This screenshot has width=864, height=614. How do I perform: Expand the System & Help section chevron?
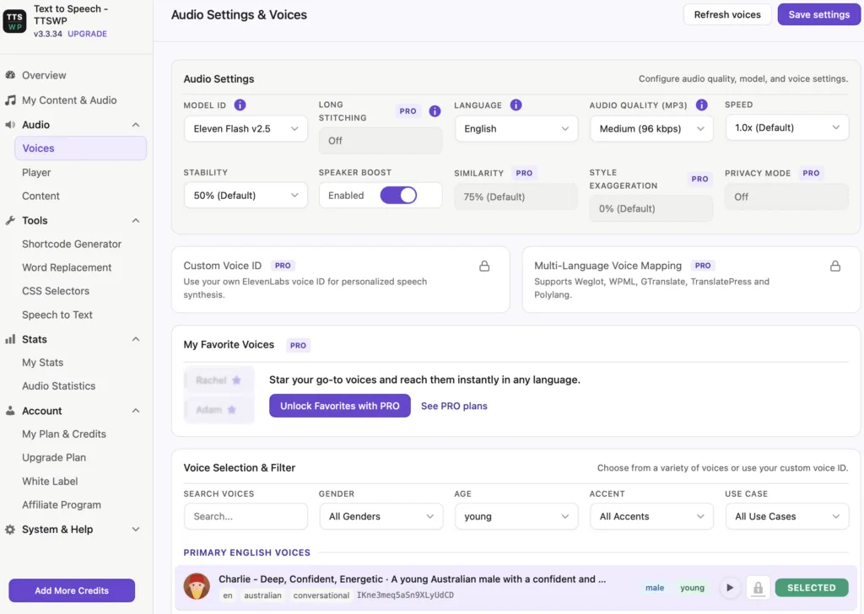click(136, 529)
